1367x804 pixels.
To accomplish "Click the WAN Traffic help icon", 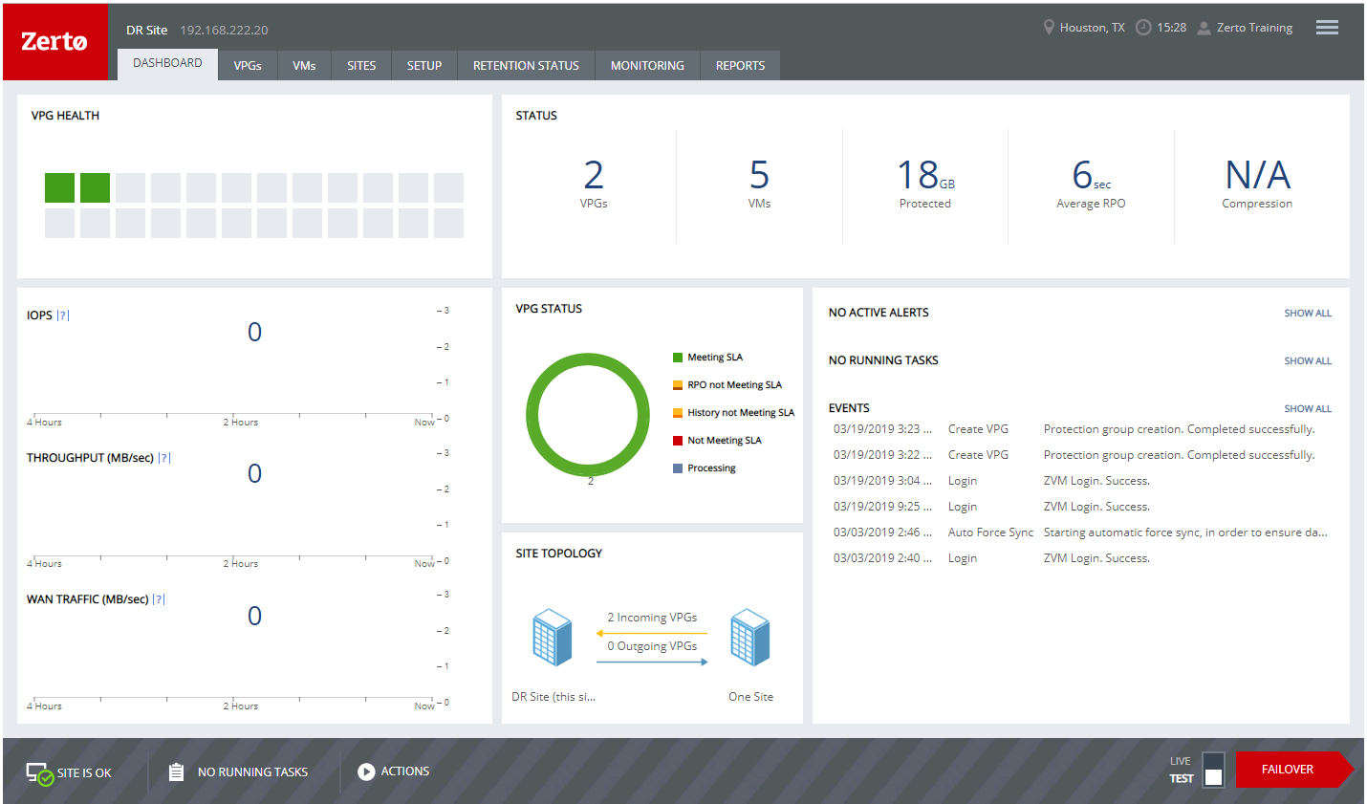I will coord(159,599).
